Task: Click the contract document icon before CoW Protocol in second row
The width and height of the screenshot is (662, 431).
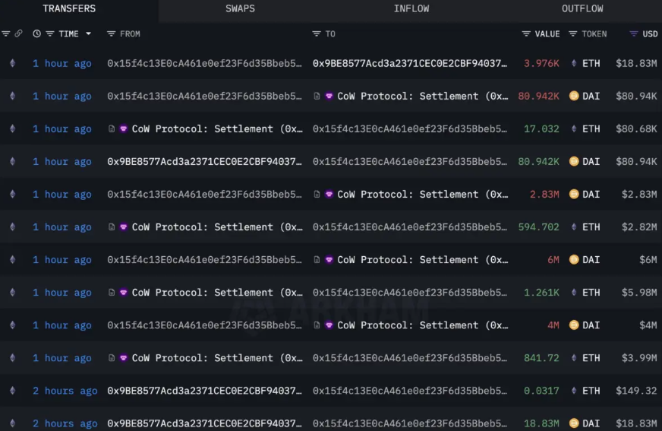Action: (317, 97)
